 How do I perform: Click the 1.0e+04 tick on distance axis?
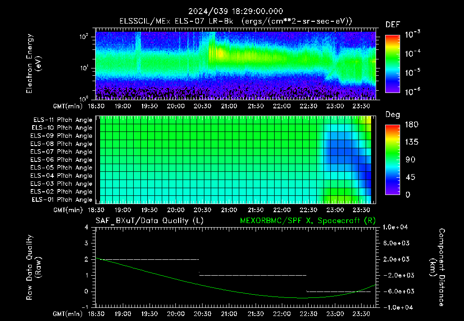pyautogui.click(x=395, y=228)
